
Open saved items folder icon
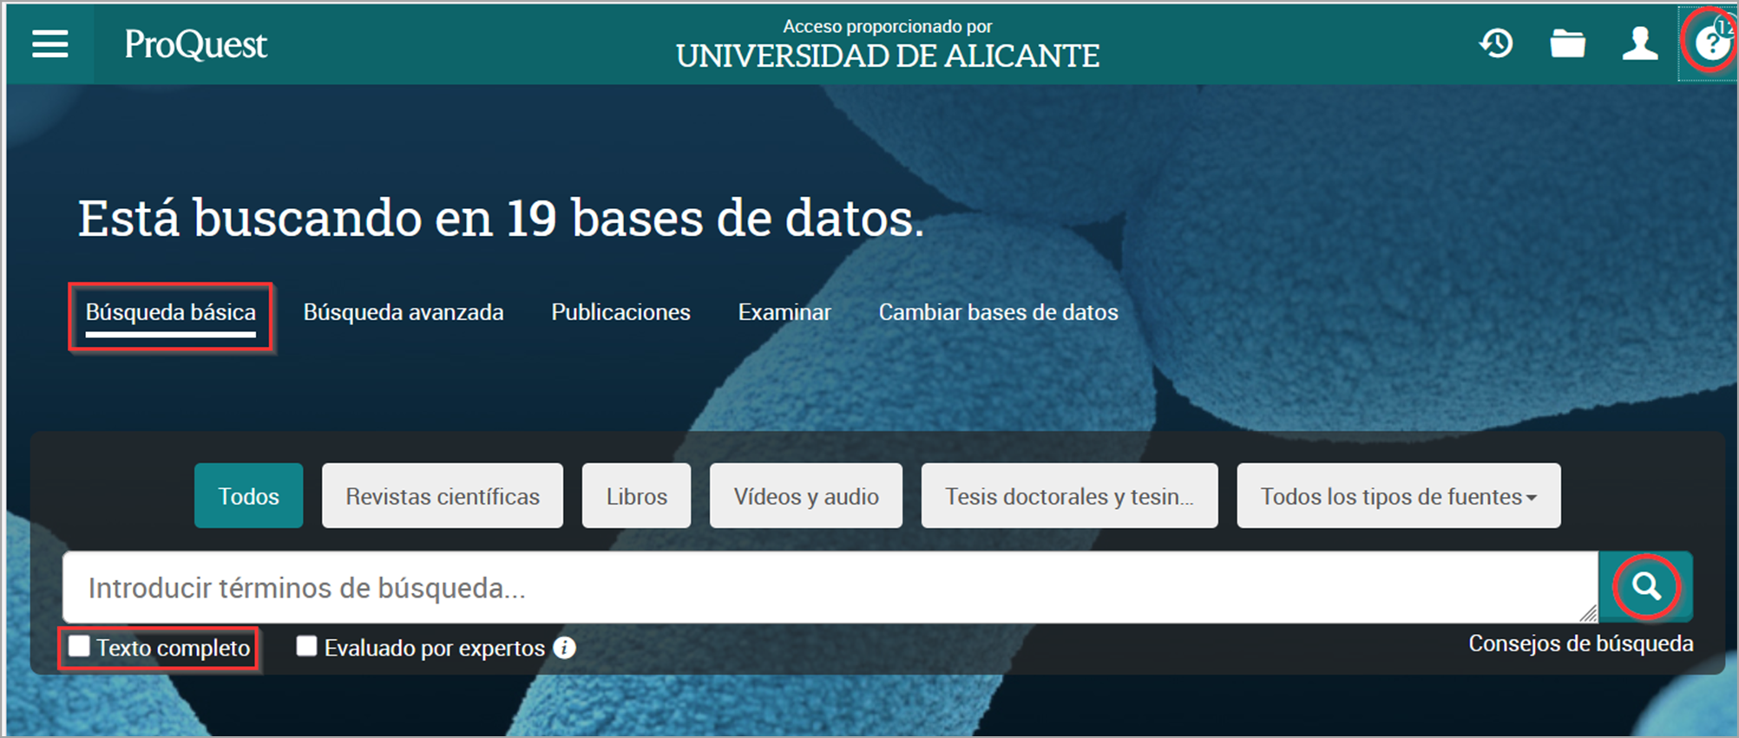(1568, 43)
